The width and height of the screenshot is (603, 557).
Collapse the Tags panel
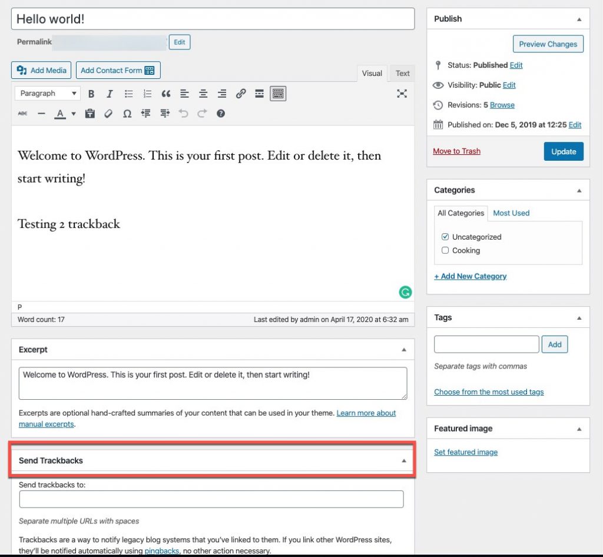coord(579,318)
